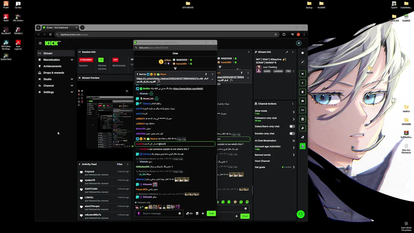
Task: Open emoji picker in dashboard chat input
Action: pyautogui.click(x=245, y=208)
